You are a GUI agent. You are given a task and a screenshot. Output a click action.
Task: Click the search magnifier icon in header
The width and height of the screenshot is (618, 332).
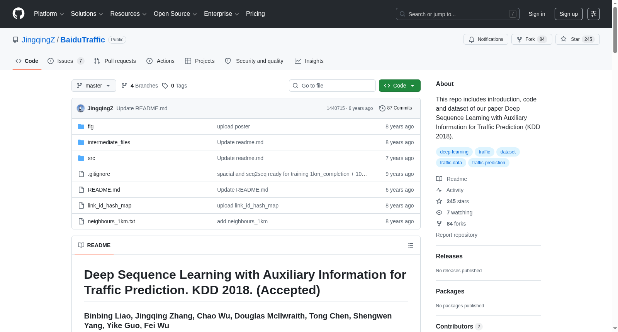click(402, 14)
